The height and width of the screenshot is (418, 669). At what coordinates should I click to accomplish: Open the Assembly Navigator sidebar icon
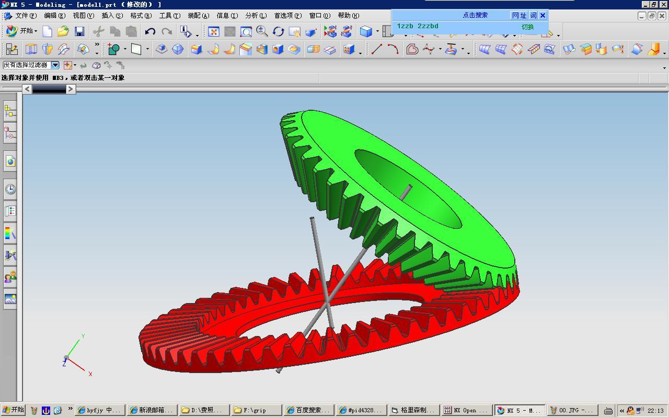[x=10, y=111]
